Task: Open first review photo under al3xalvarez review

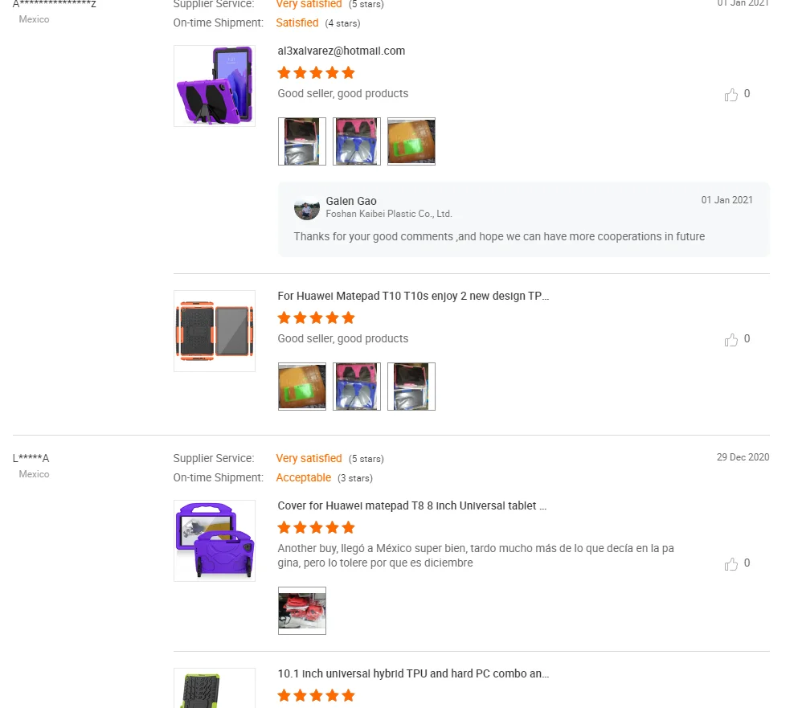Action: click(x=302, y=141)
